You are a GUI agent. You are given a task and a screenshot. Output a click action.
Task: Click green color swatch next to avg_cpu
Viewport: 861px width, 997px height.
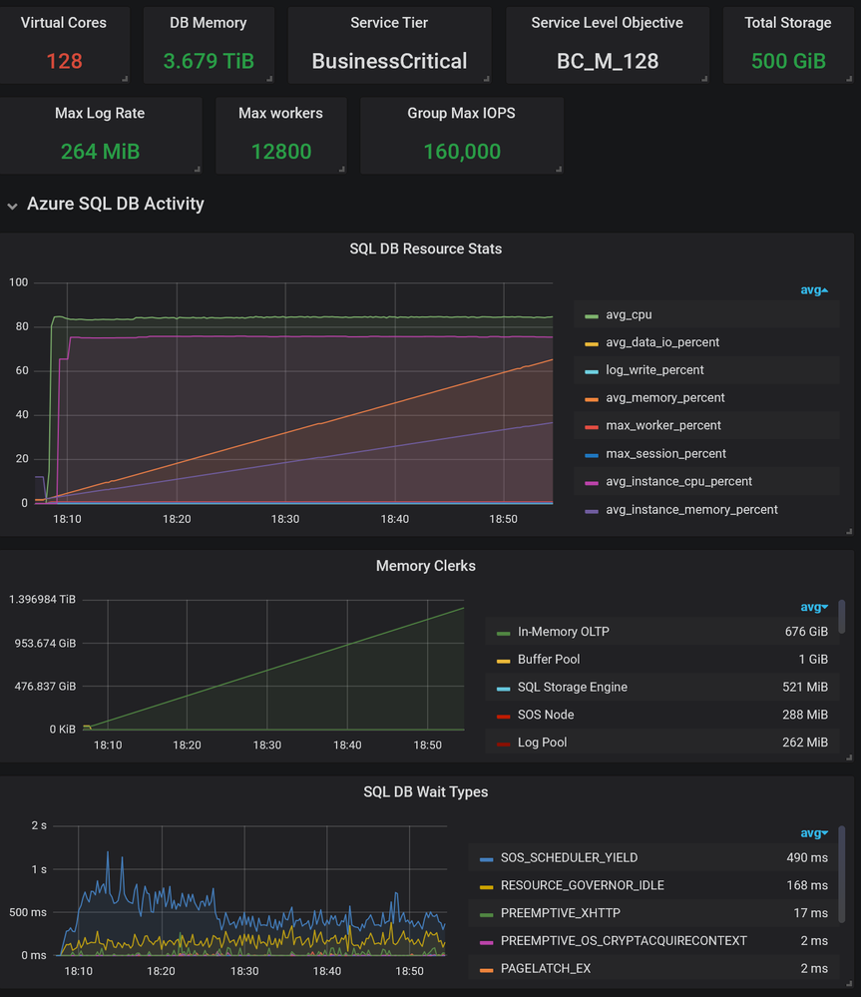point(592,316)
